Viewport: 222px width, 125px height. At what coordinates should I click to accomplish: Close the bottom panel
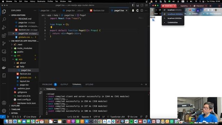(x=146, y=84)
